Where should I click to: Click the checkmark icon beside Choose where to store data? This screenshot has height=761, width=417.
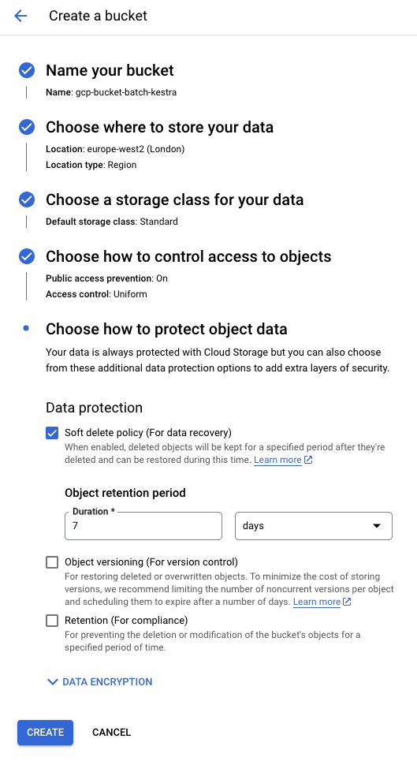(x=27, y=127)
